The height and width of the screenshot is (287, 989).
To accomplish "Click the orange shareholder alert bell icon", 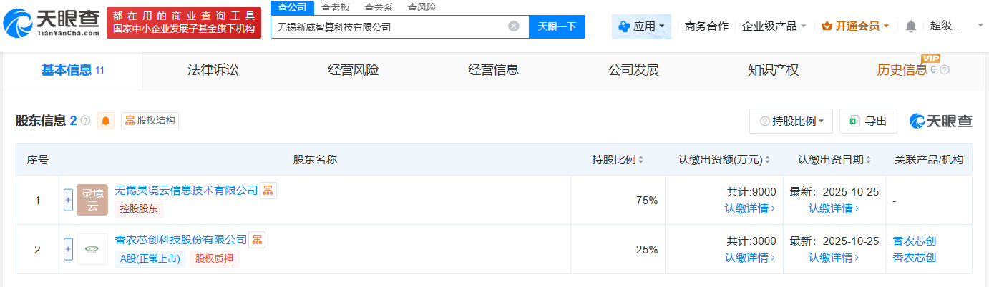I will point(106,121).
